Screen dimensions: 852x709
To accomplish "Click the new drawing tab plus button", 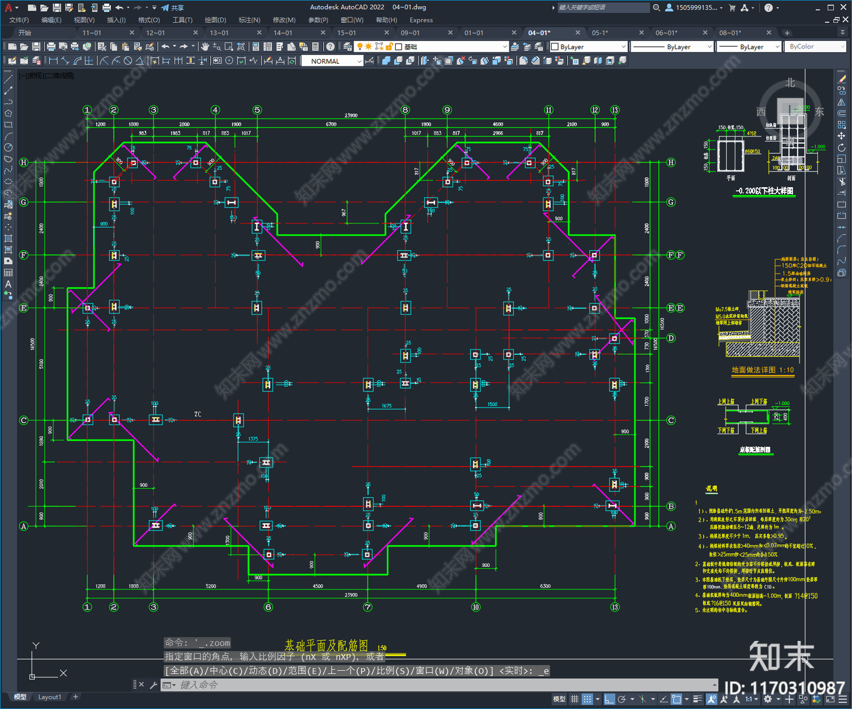I will [787, 33].
